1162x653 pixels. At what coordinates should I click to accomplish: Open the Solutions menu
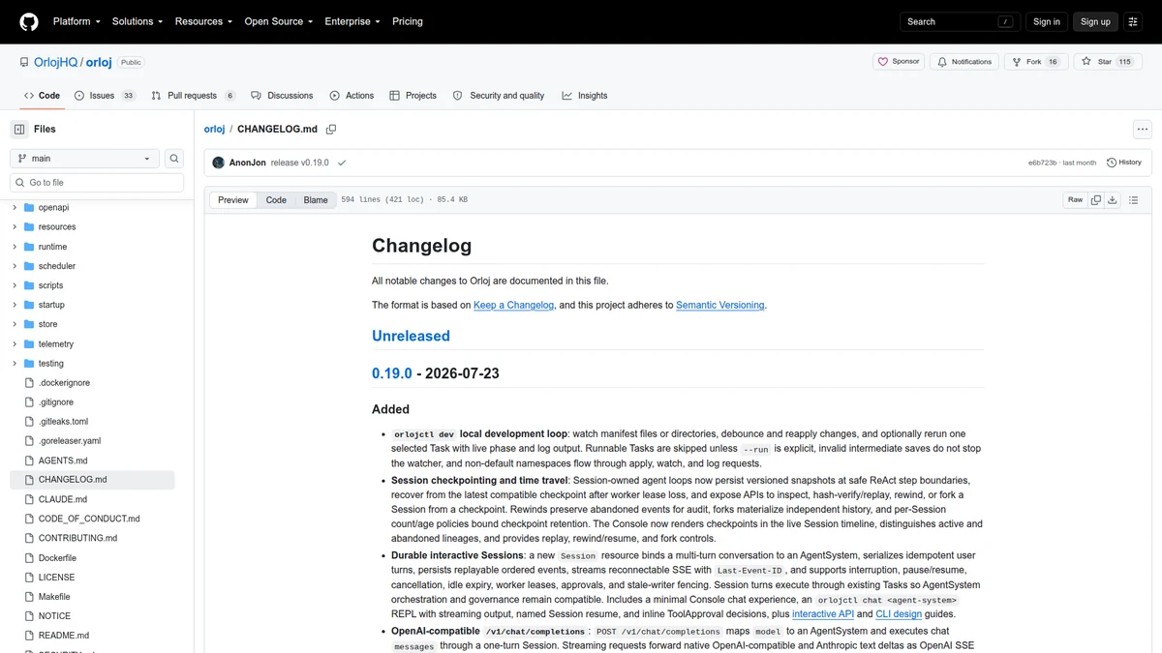(x=138, y=21)
